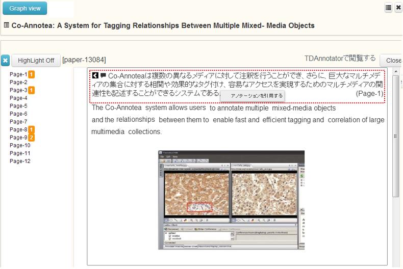The width and height of the screenshot is (403, 269).
Task: Toggle the HighLight Off button
Action: coord(36,61)
